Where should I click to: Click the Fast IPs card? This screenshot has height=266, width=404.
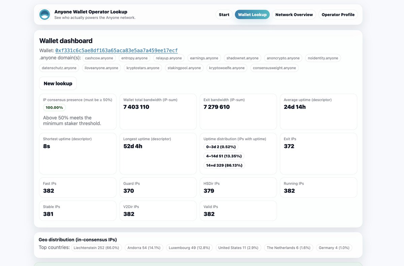click(78, 188)
